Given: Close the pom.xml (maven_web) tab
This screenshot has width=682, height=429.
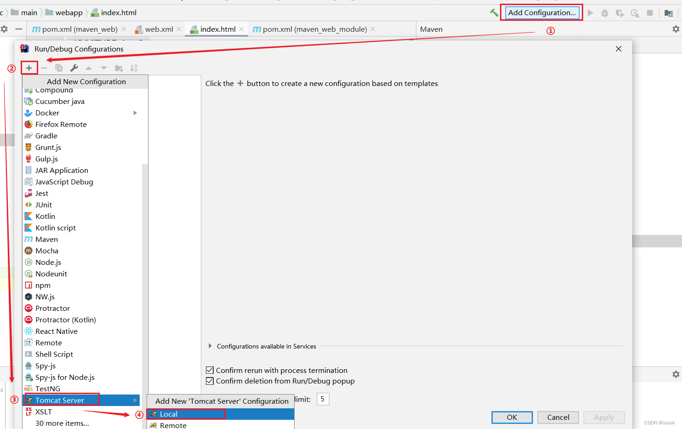Looking at the screenshot, I should [x=124, y=29].
